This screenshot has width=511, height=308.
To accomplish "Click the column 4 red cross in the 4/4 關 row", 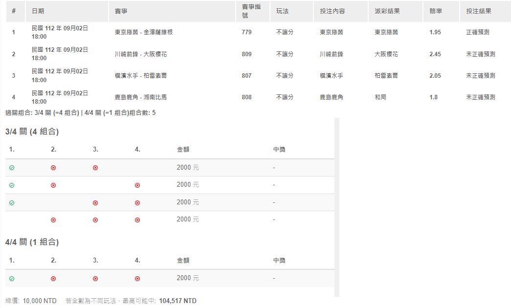I will 137,279.
